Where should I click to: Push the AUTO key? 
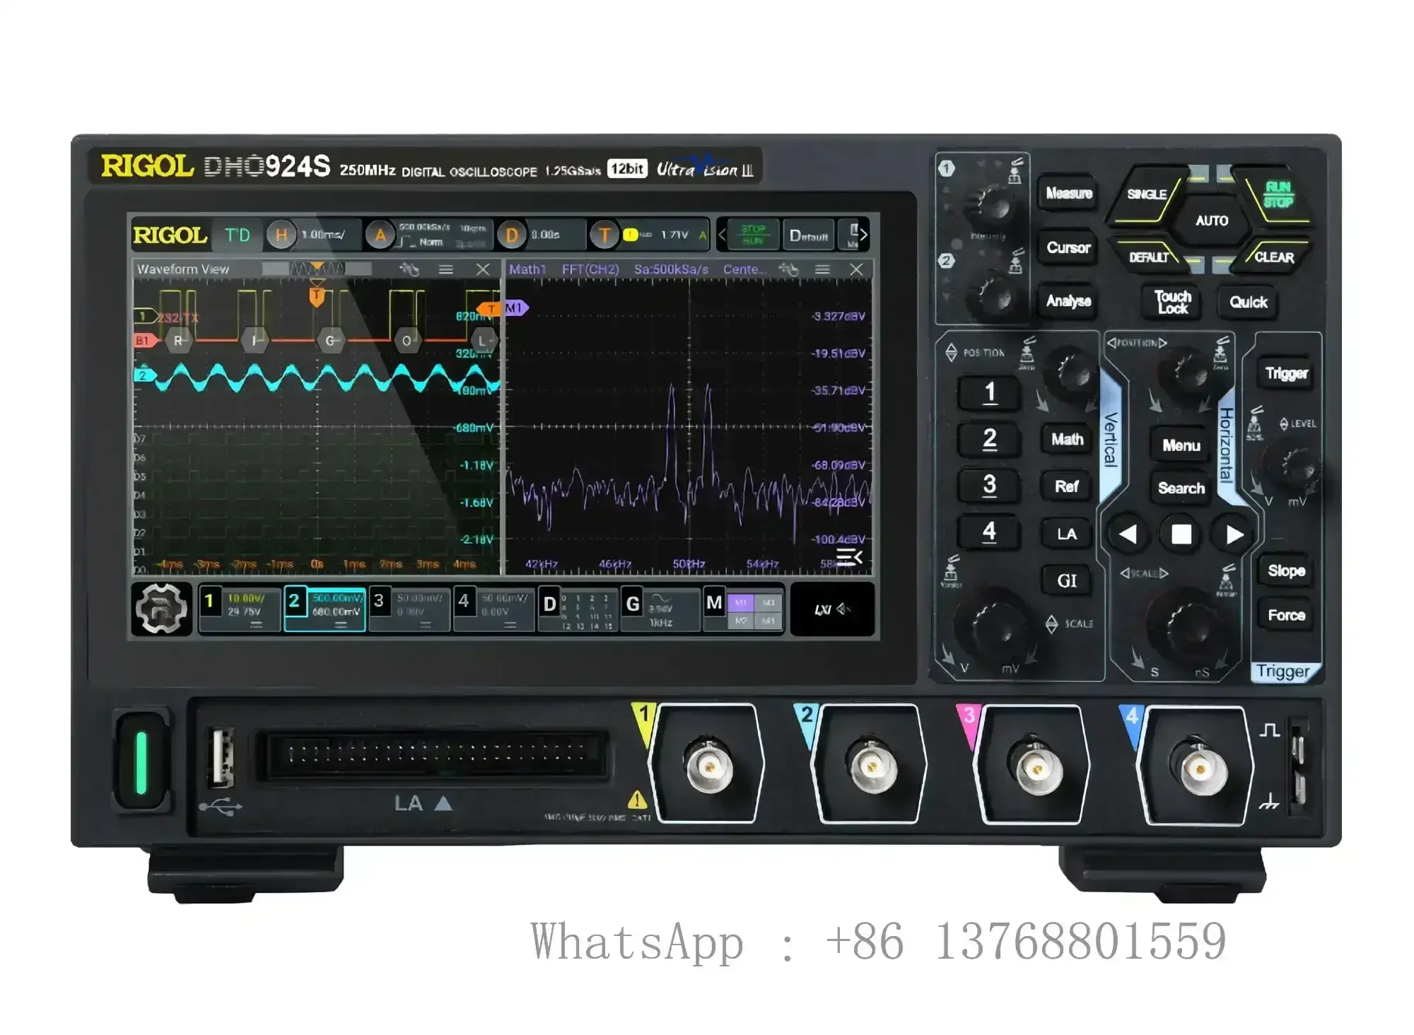[x=1212, y=221]
